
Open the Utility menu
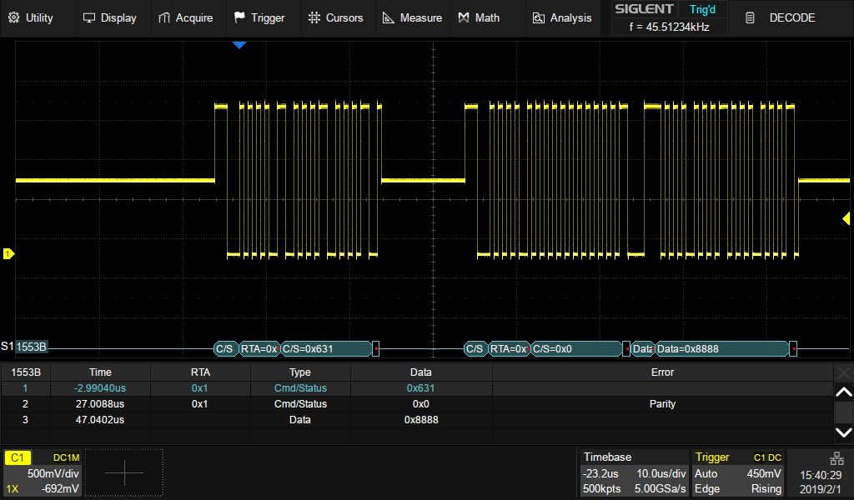[x=31, y=17]
